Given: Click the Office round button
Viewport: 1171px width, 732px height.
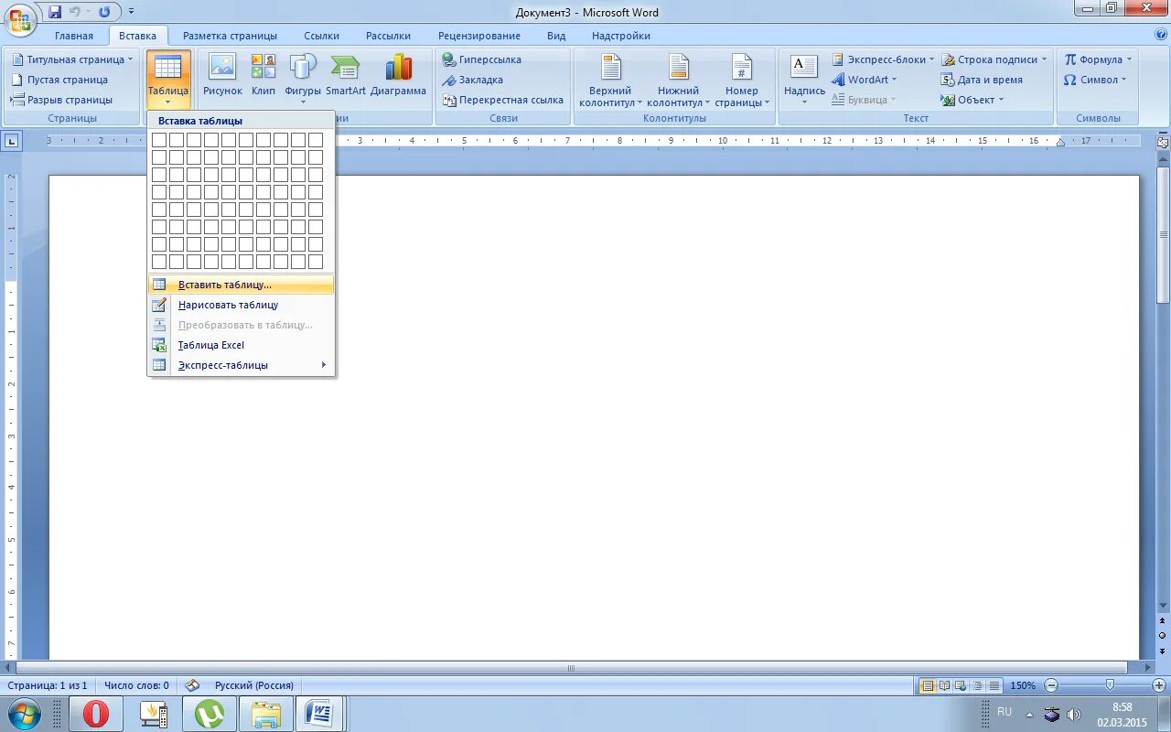Looking at the screenshot, I should pyautogui.click(x=20, y=19).
